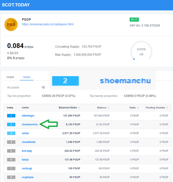The image size is (173, 182).
Task: Click the bold 8,152 PSOP cell
Action: 73,124
